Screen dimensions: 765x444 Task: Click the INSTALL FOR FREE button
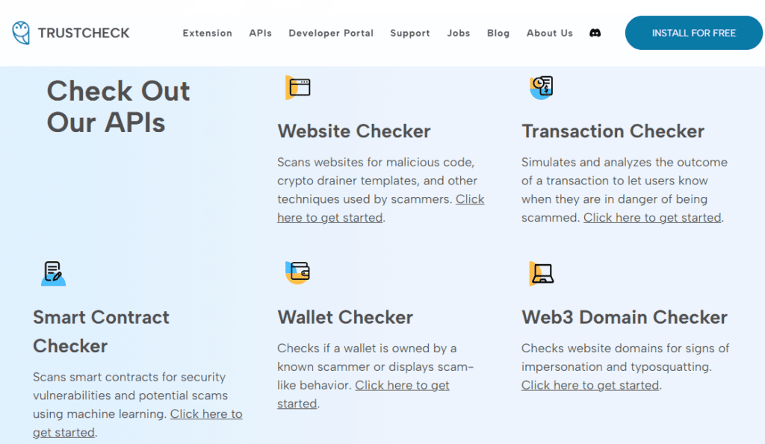(694, 33)
